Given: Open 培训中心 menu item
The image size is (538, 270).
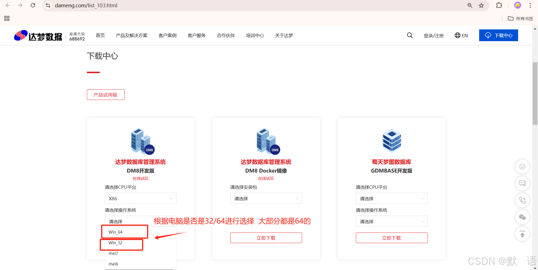Looking at the screenshot, I should coord(255,35).
